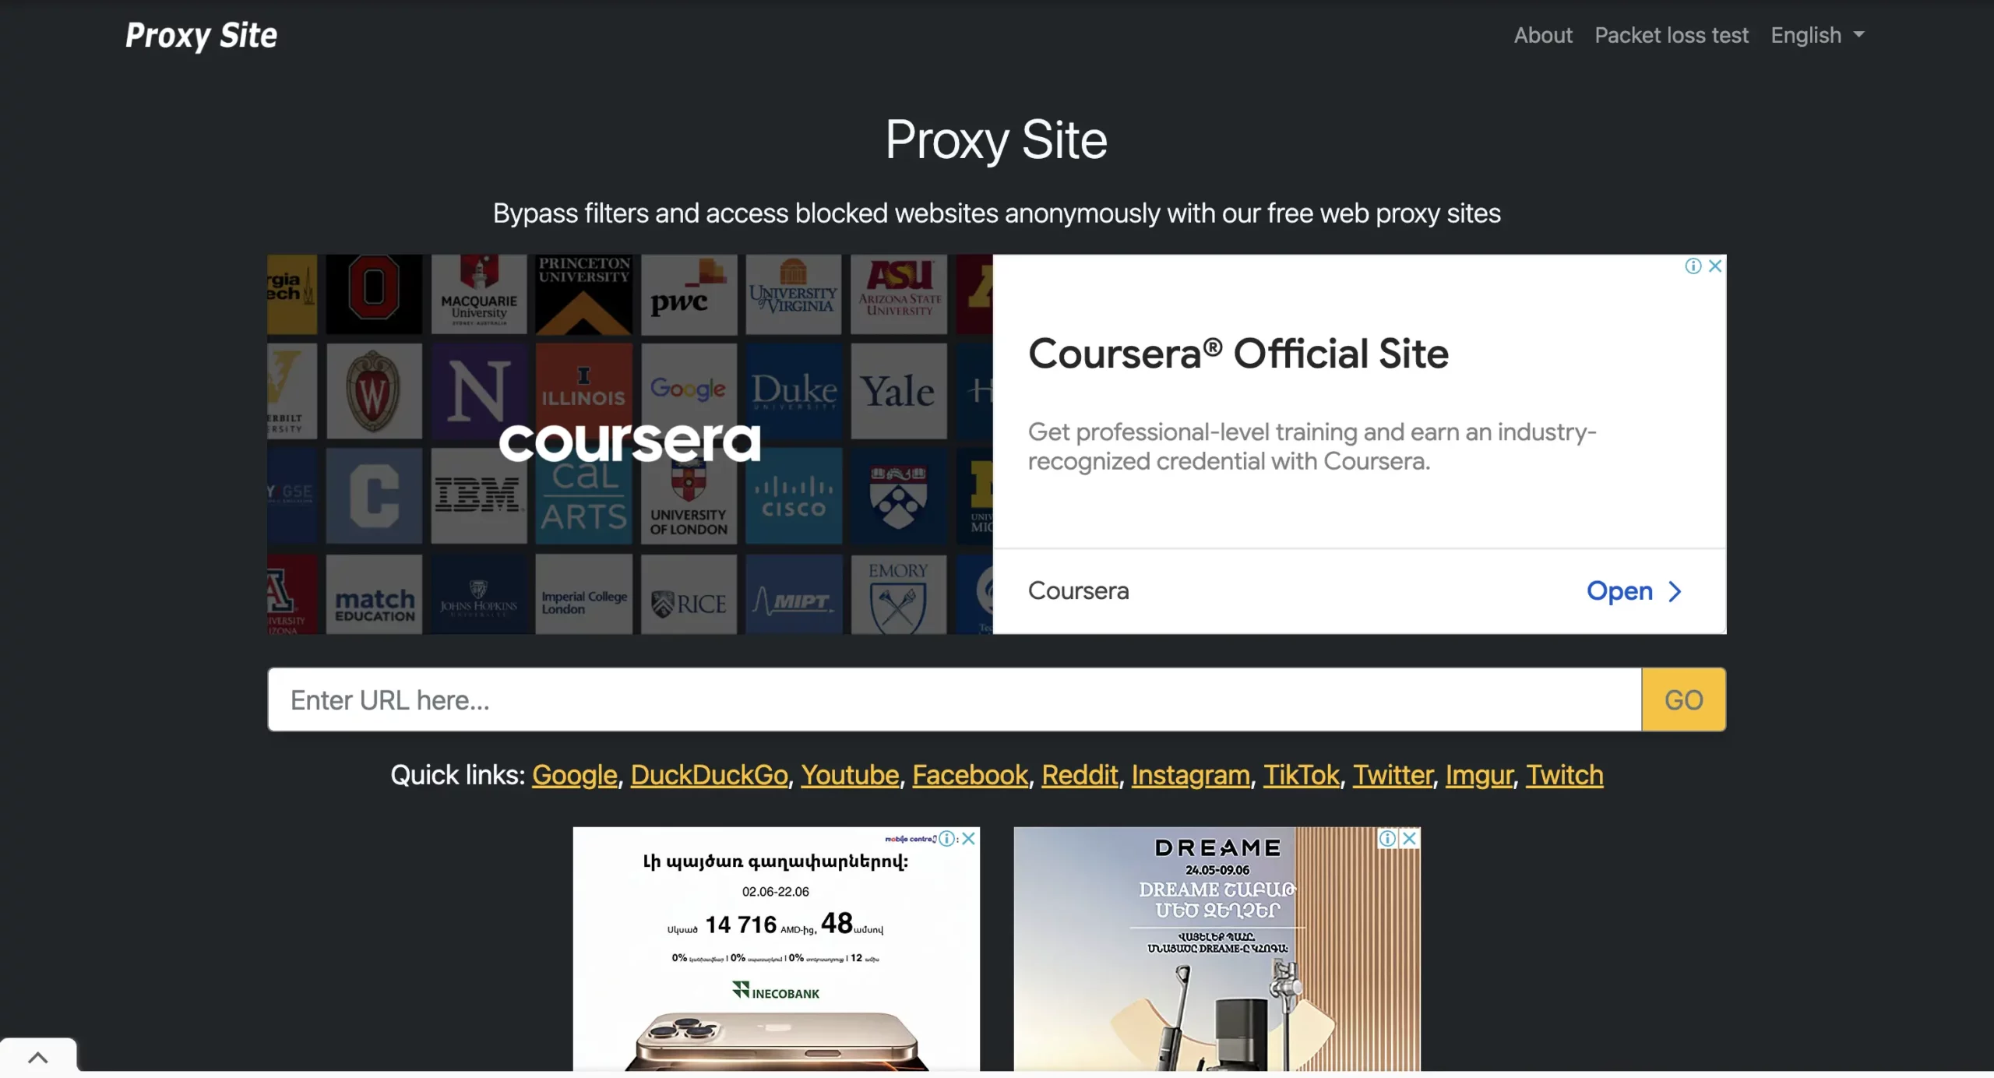Click the up-chevron tab at bottom left
The width and height of the screenshot is (1994, 1078).
point(37,1057)
